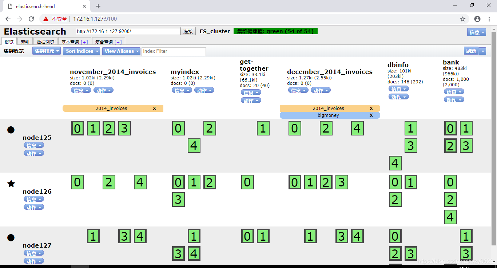Click shard 0 of dbinfo on node127
Viewport: 497px width, 268px height.
[395, 236]
